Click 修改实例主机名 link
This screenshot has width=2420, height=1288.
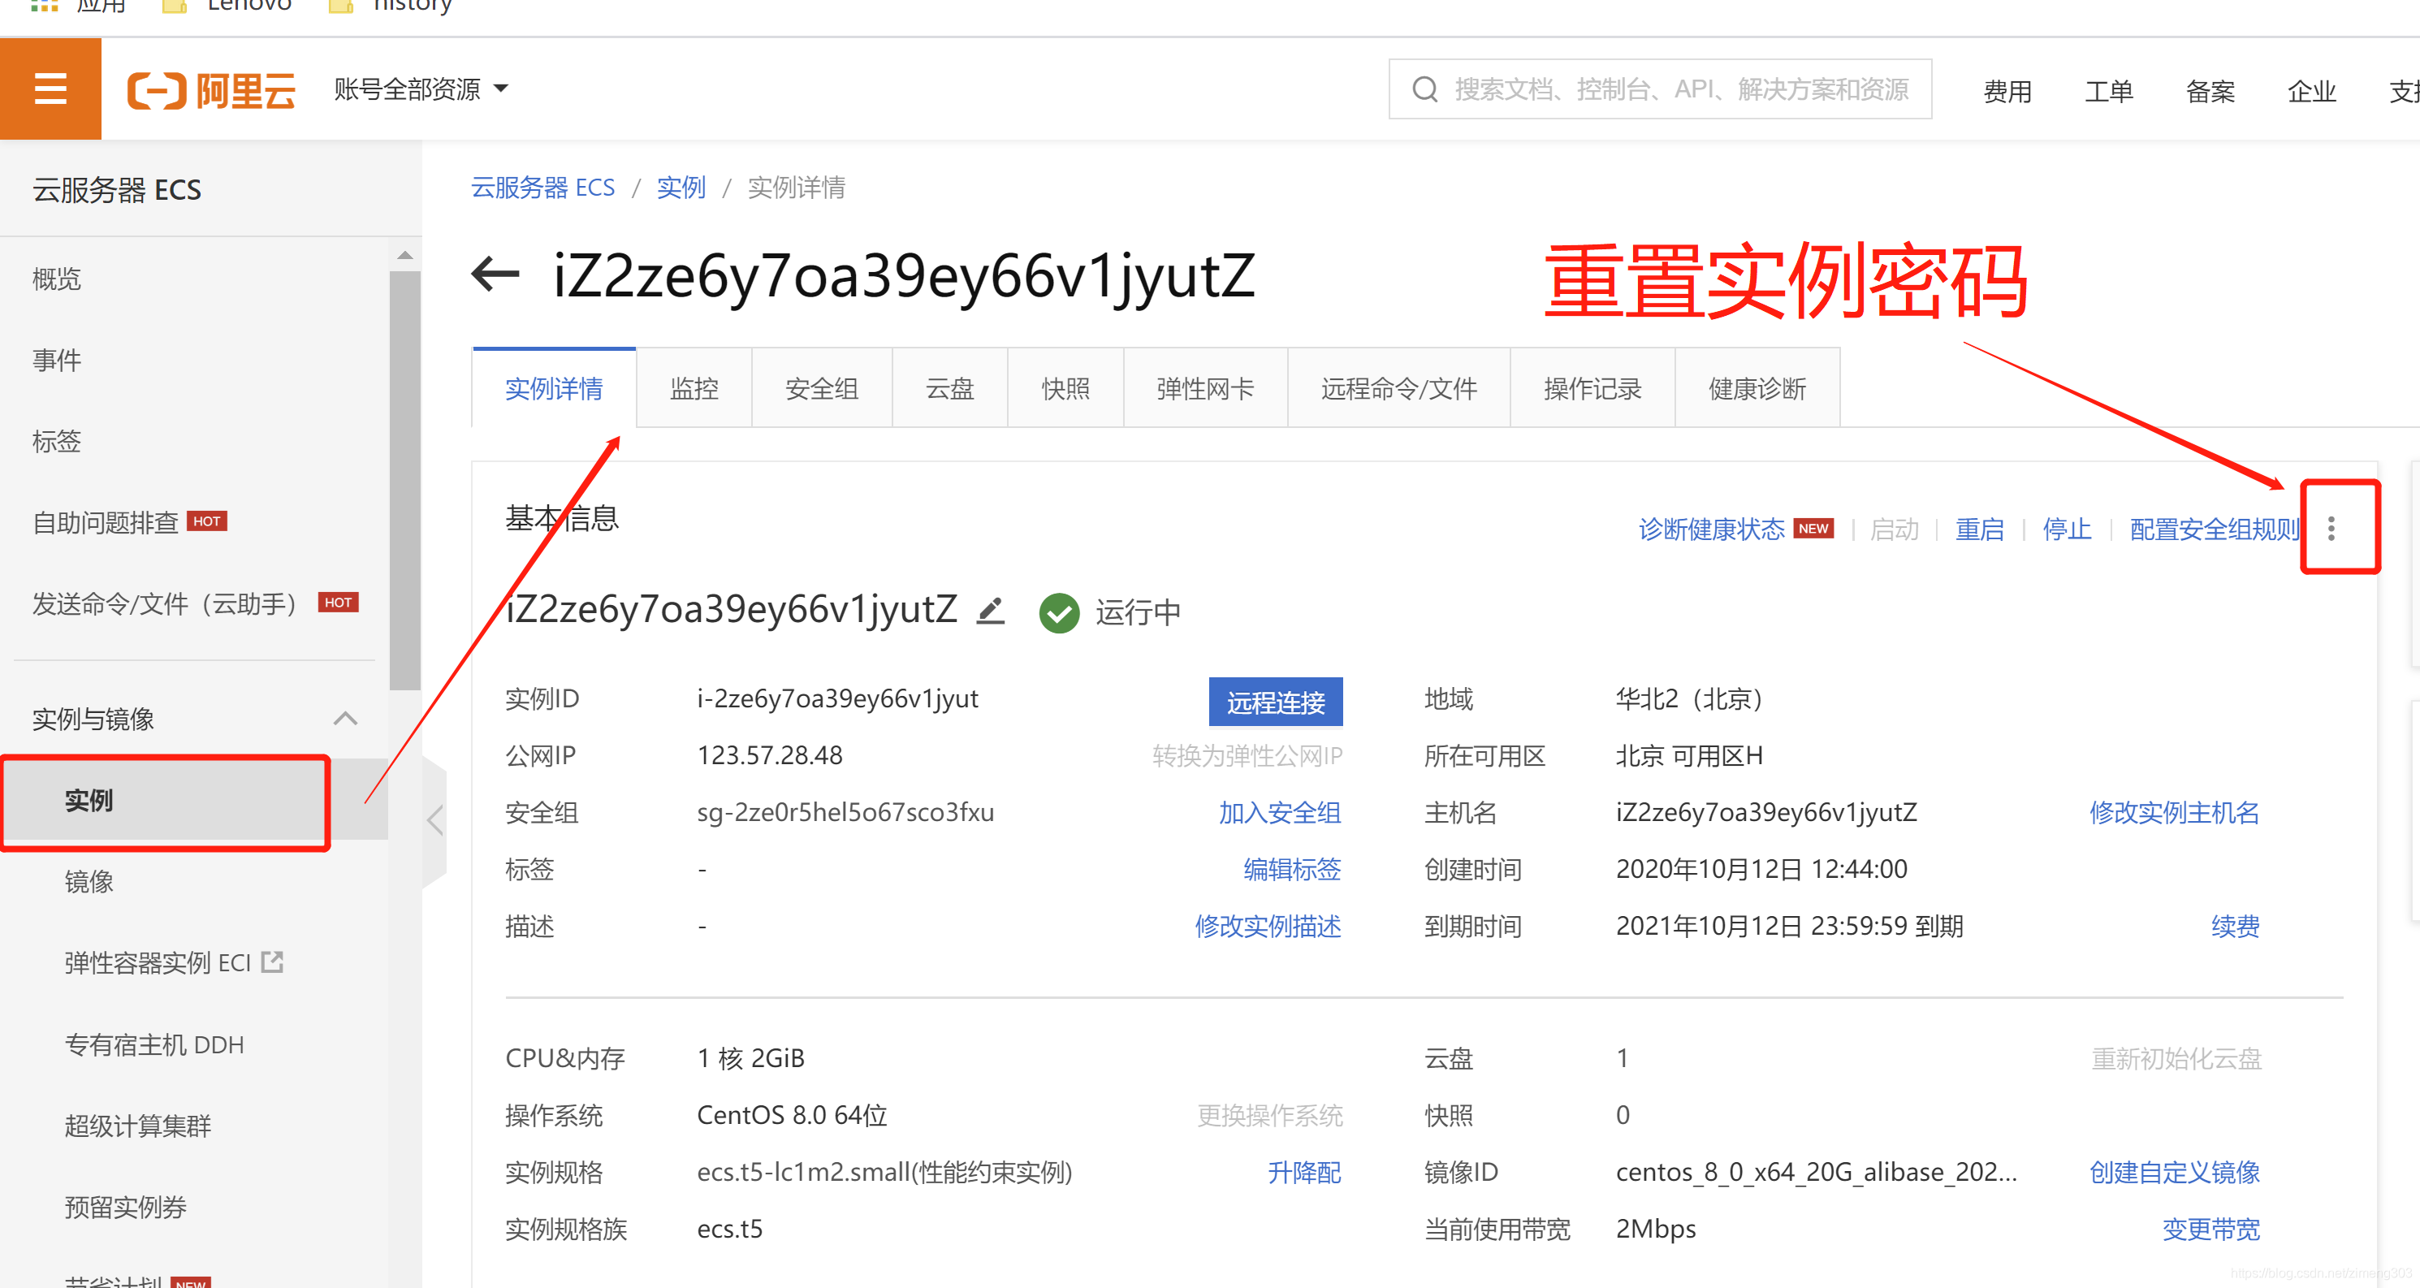point(2174,811)
